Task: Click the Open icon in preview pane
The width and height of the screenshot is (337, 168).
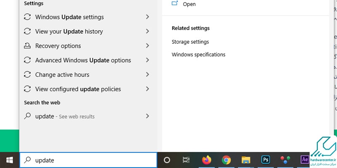Action: 175,3
